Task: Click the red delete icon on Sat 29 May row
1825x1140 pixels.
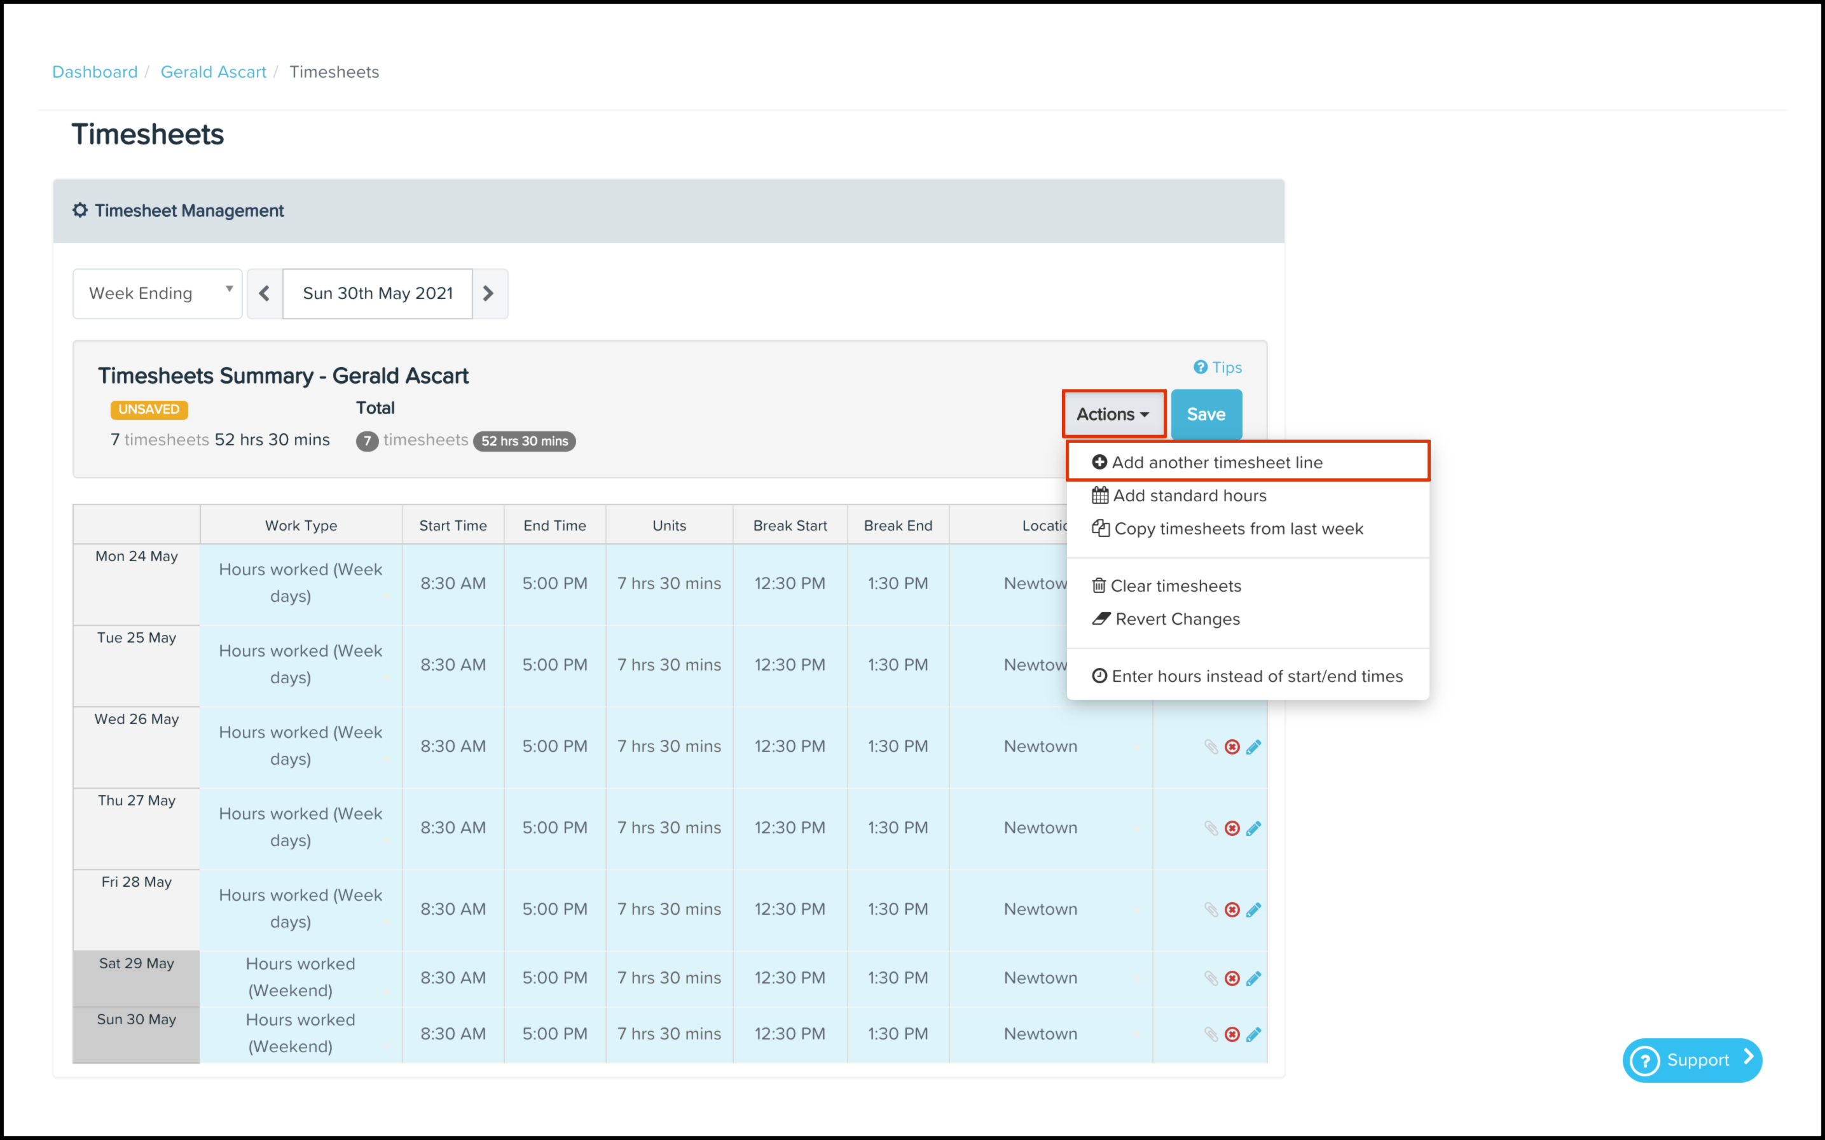Action: [1232, 978]
